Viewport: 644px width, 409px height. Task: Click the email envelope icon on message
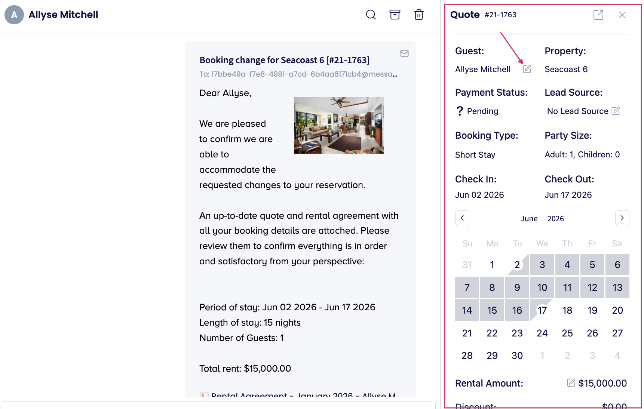(x=404, y=53)
